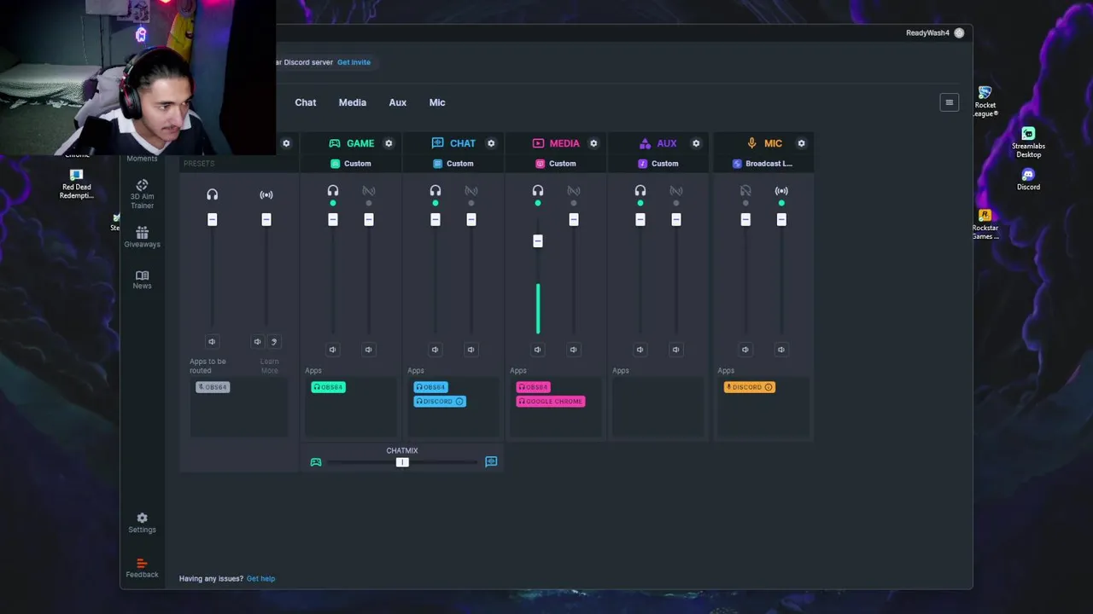Click the ChatMix balance slider handle
The image size is (1093, 614).
coord(402,462)
